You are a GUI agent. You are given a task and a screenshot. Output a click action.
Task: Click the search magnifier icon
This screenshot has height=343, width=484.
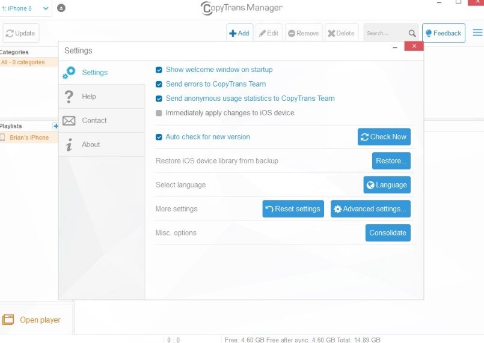coord(412,34)
